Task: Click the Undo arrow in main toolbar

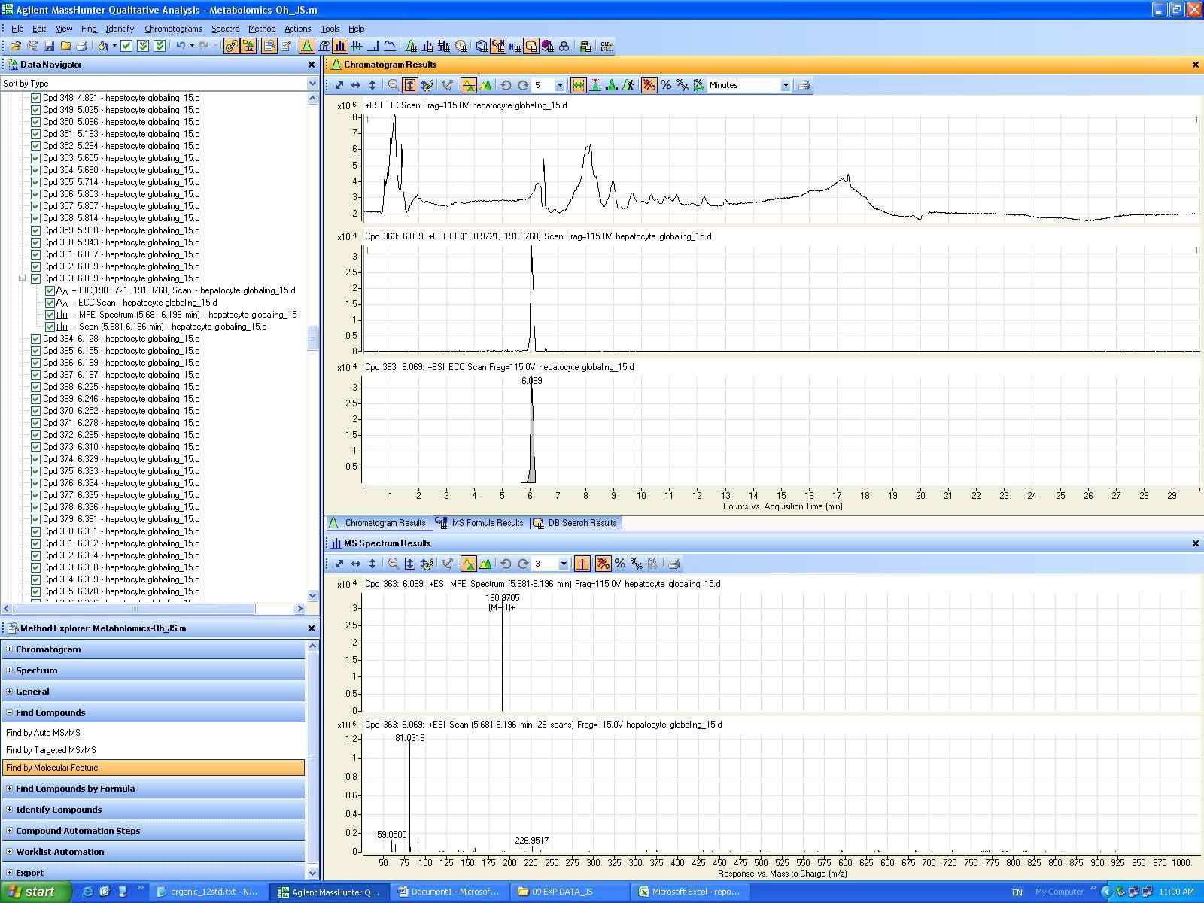Action: tap(181, 46)
